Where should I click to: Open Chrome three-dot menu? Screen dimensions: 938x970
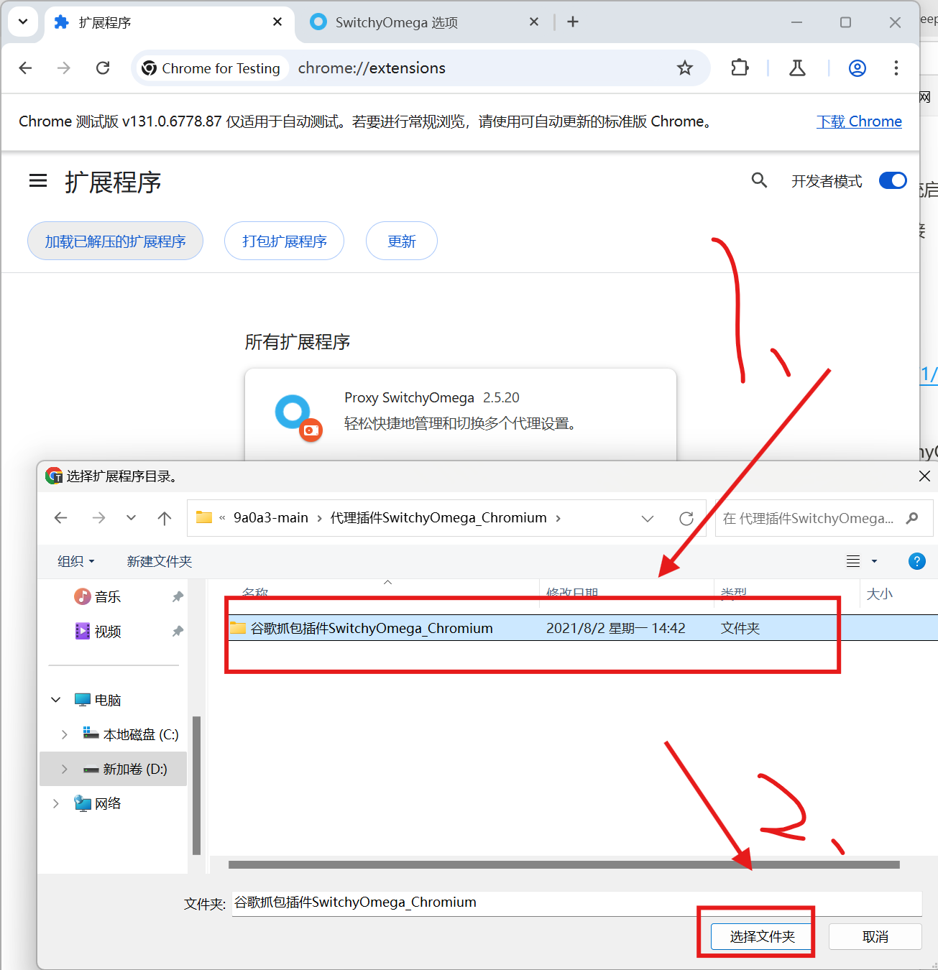[896, 68]
